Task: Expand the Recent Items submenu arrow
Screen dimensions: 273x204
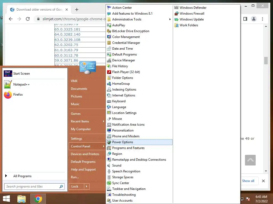Action: pos(104,121)
